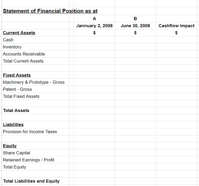
Task: Select the 'Total Current Assets' label
Action: pos(23,61)
